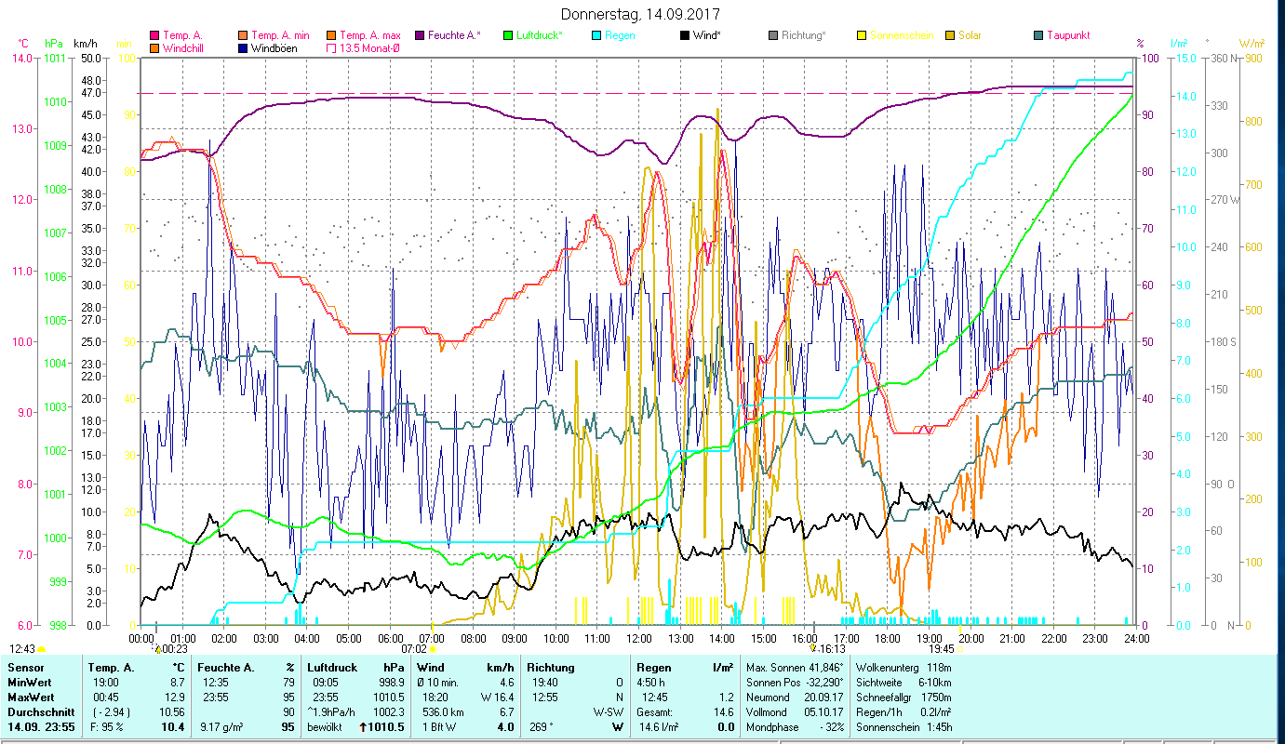Click the 14.09. 23:55 timestamp
Image resolution: width=1285 pixels, height=744 pixels.
[x=40, y=727]
